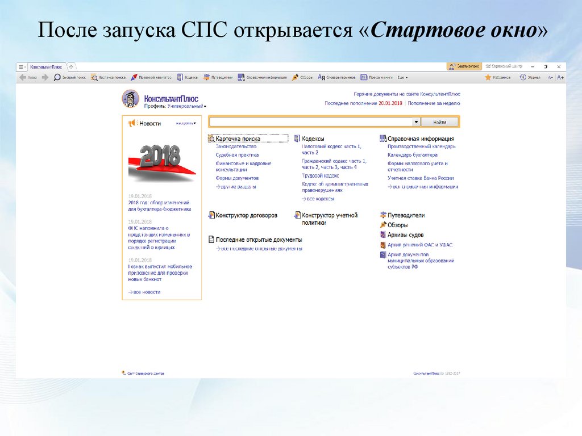Open Кодексы from the toolbar
The height and width of the screenshot is (436, 582).
click(x=188, y=77)
